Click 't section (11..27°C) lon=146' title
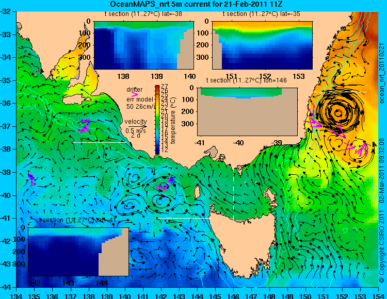Screen dimensions: 387x299 246,80
